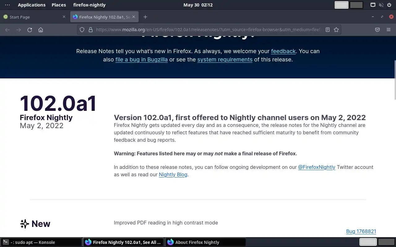The image size is (396, 247).
Task: Open the file a bug in Bugzilla link
Action: 141,59
